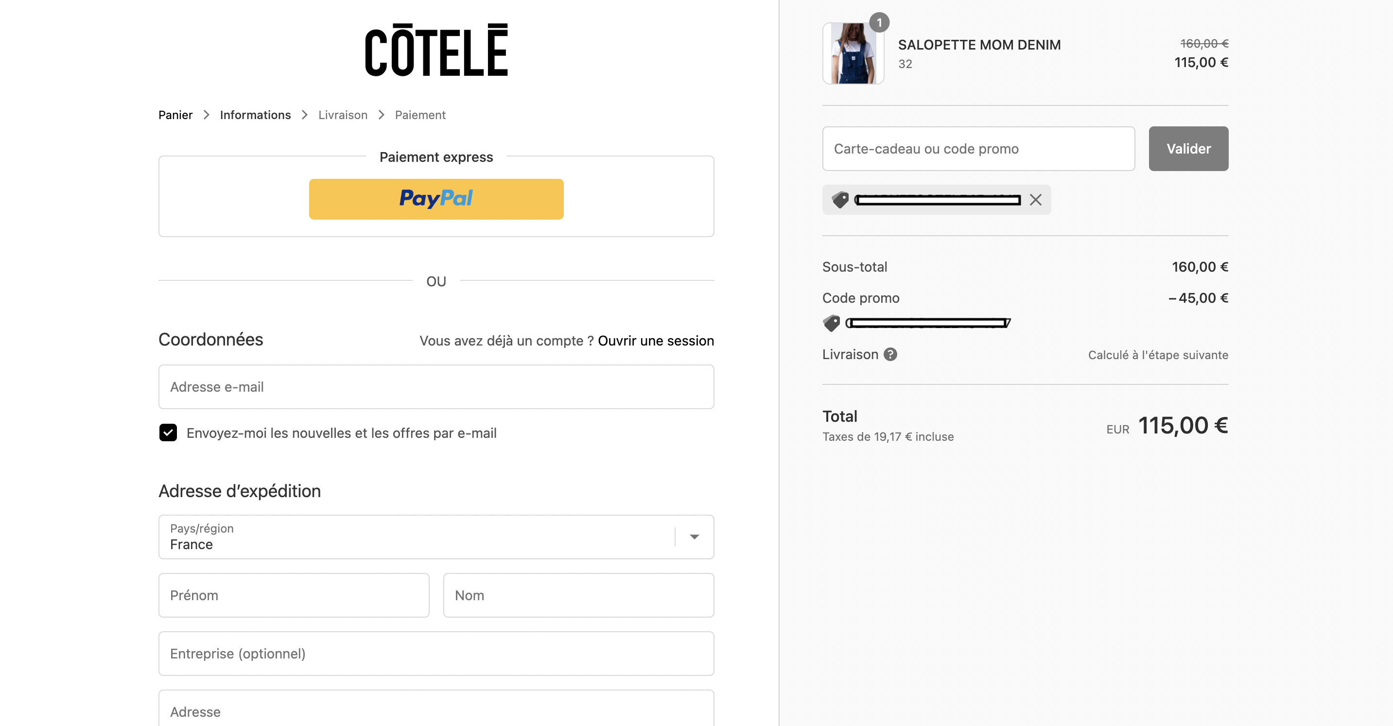Click the gift card or promo code field
The image size is (1393, 726).
(978, 149)
